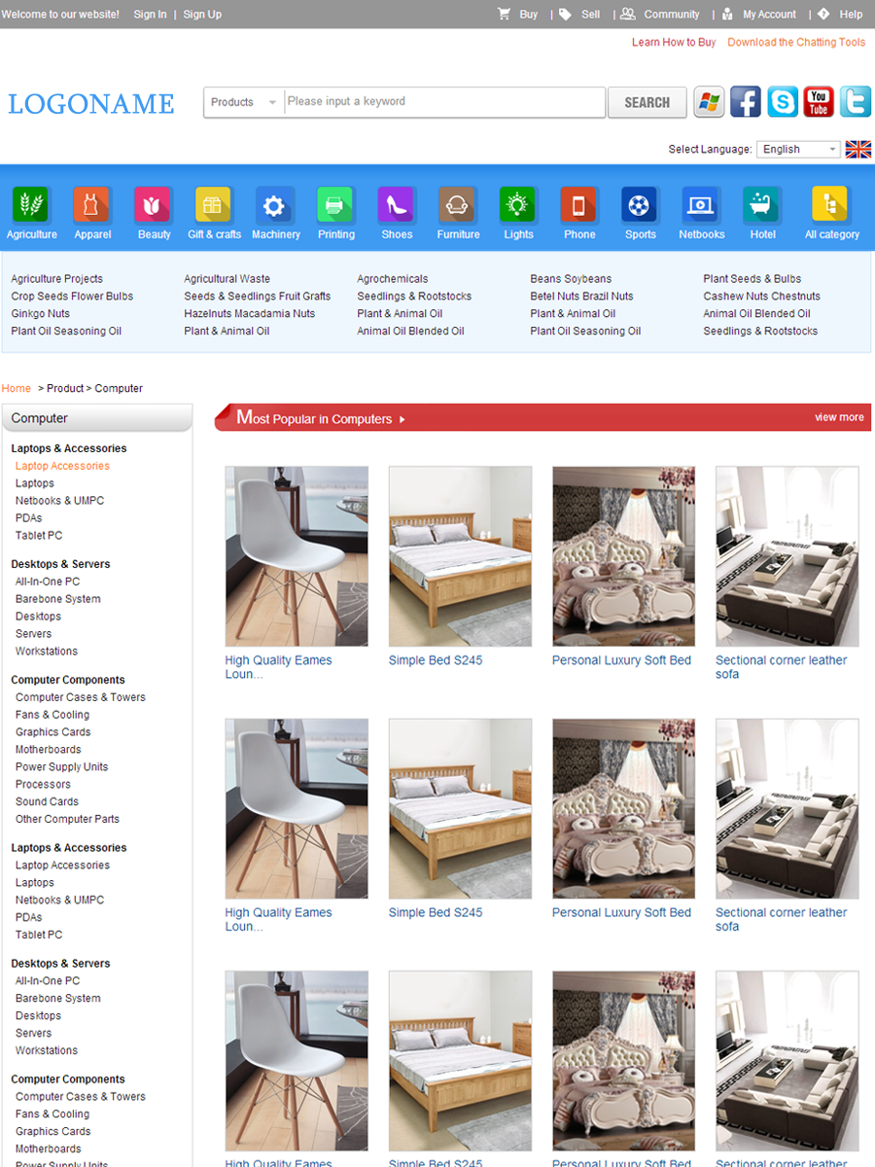
Task: Open the Hotel category icon
Action: [x=762, y=204]
